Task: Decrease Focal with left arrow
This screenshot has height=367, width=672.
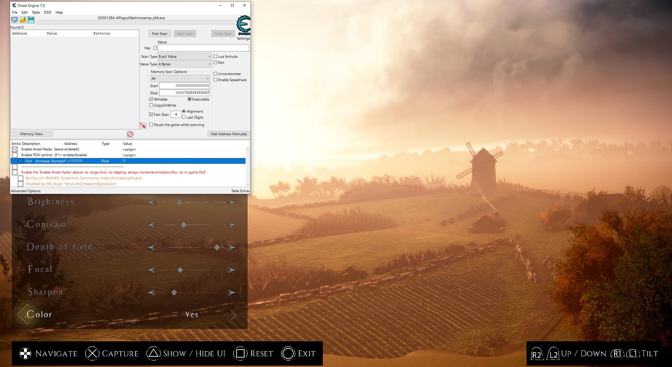Action: [152, 270]
